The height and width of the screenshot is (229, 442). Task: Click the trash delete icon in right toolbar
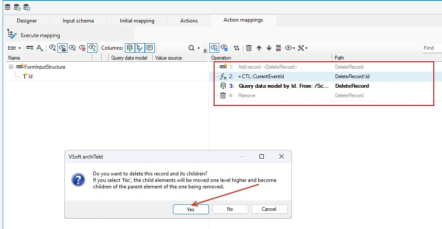tap(249, 48)
